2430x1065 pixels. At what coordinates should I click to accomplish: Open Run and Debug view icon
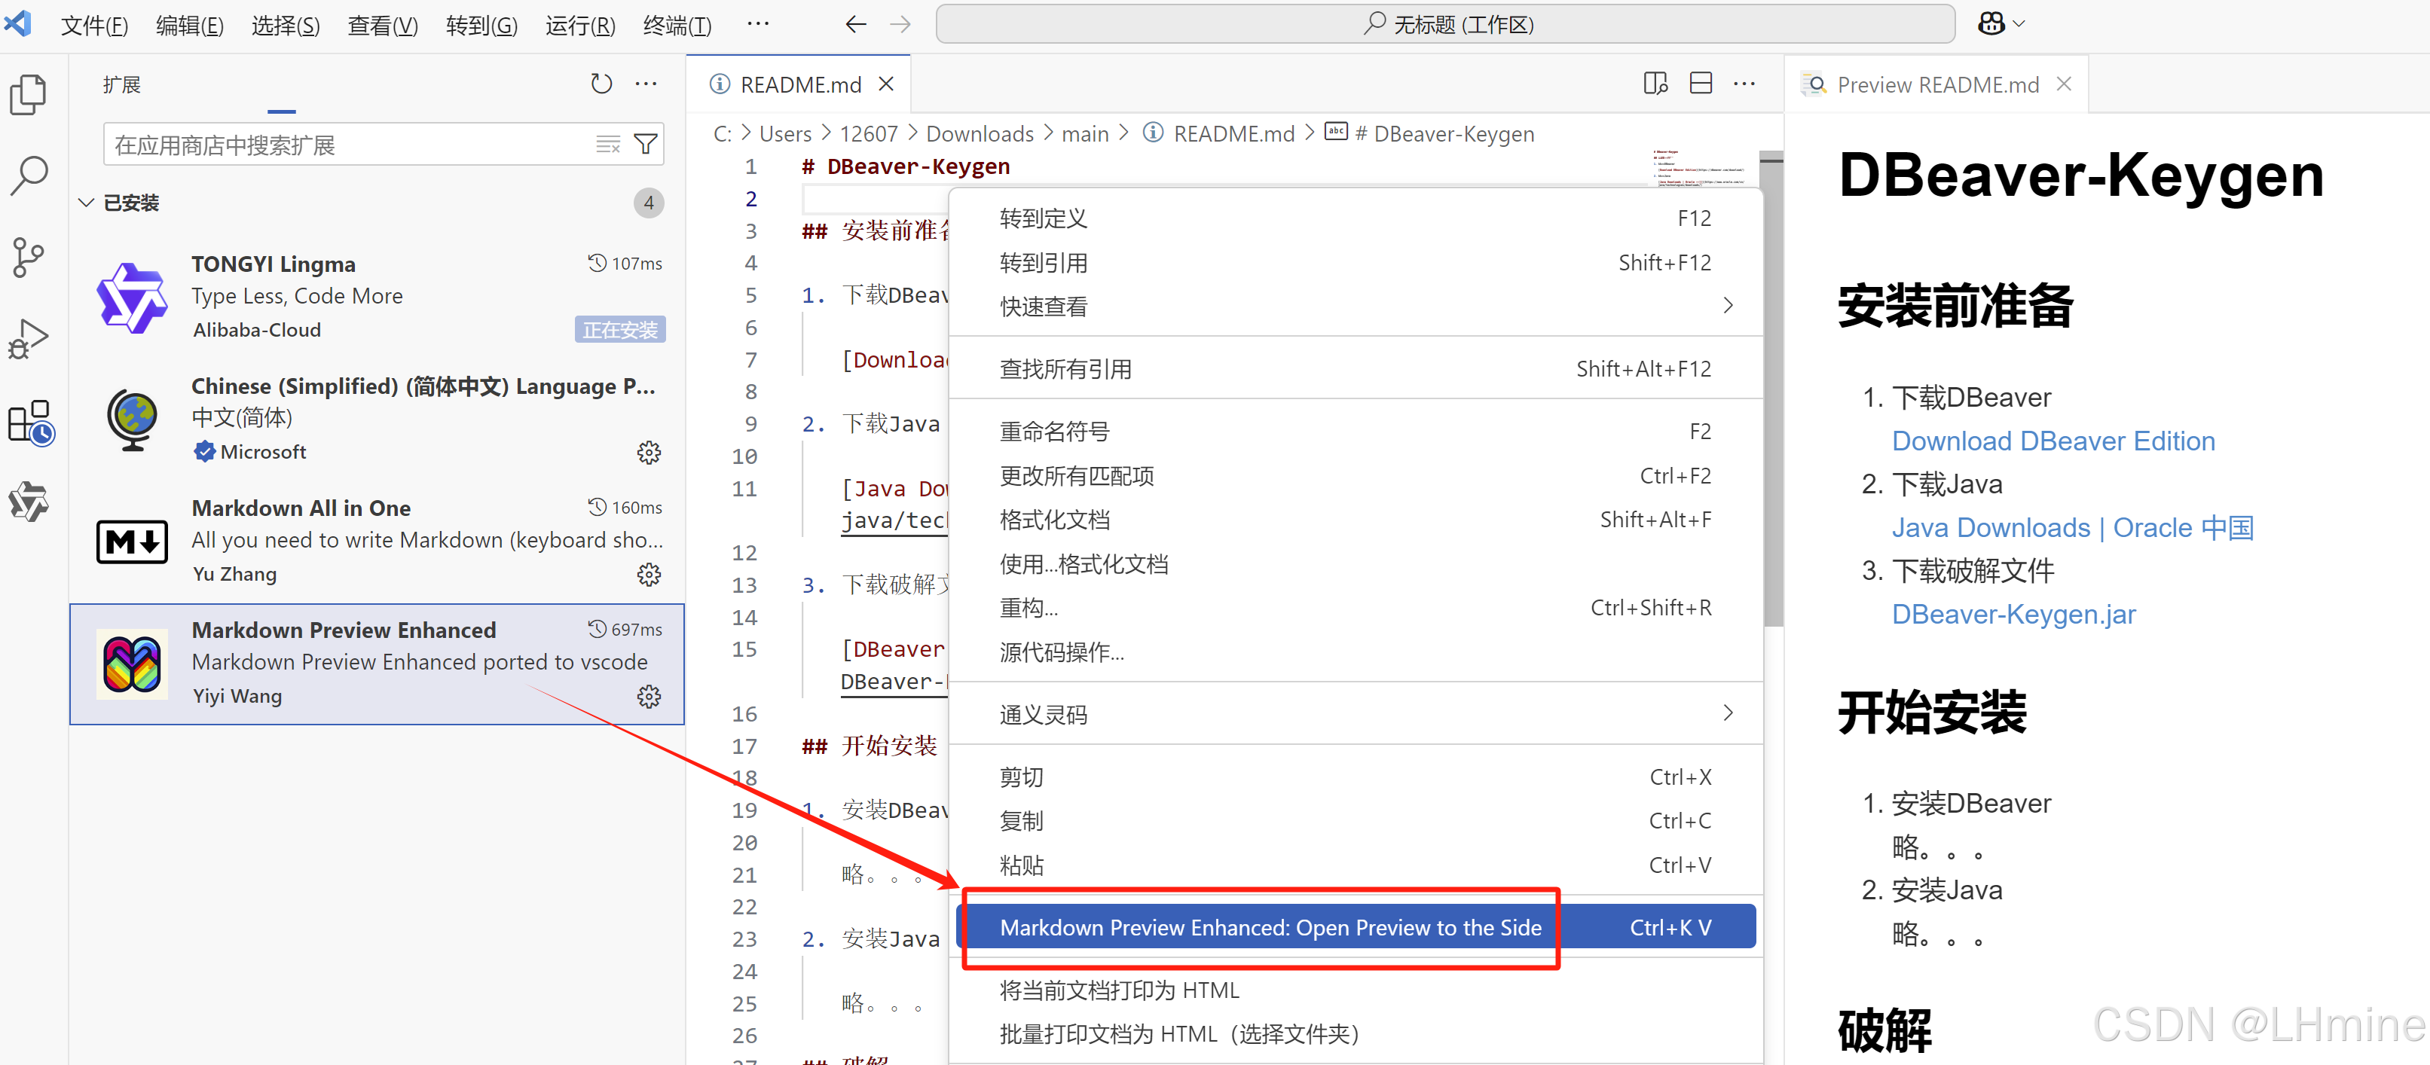[x=29, y=339]
